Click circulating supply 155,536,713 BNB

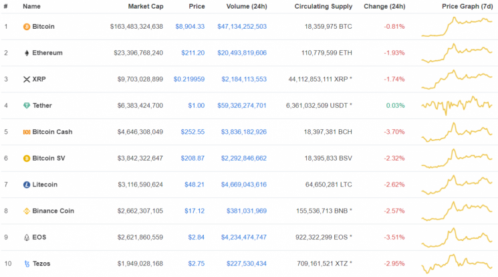coord(324,211)
